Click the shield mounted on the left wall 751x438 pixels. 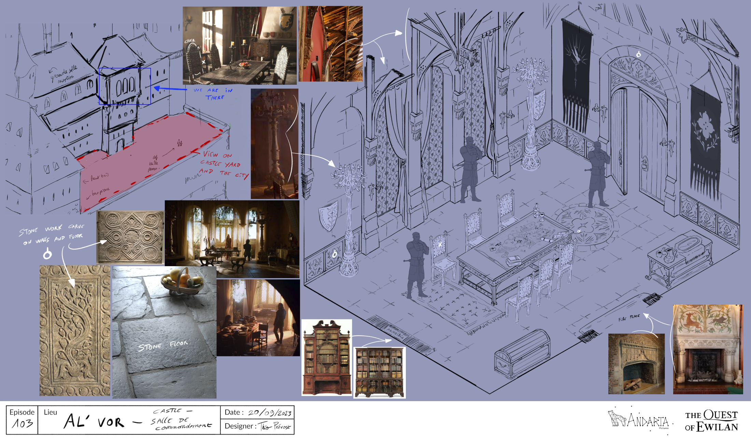(x=328, y=216)
